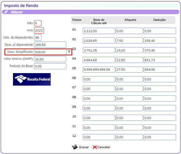Edit faixa 05 base field 9.999.999.999,99
Image resolution: width=181 pixels, height=154 pixels.
[x=99, y=70]
